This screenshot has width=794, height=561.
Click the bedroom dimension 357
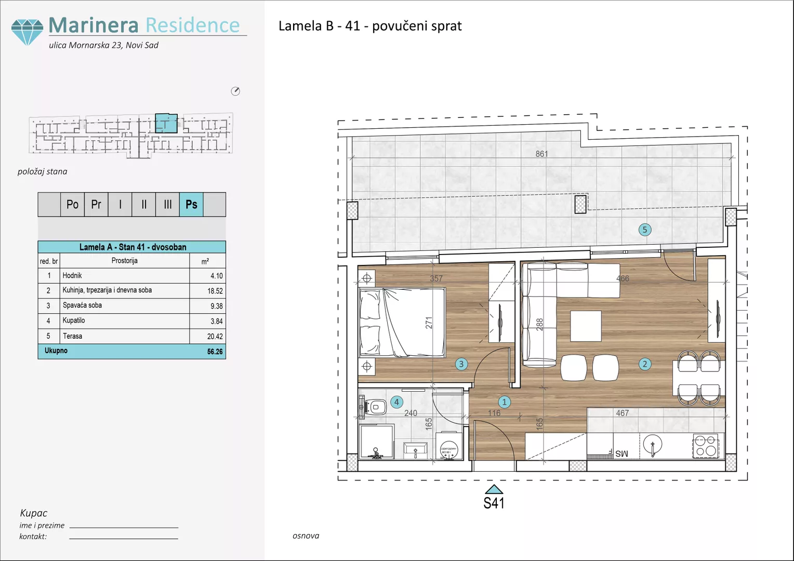coord(436,278)
